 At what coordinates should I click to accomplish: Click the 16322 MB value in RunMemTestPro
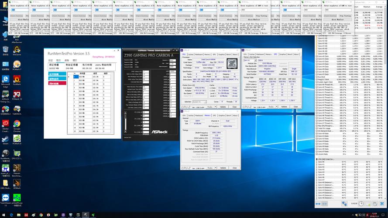[54, 68]
